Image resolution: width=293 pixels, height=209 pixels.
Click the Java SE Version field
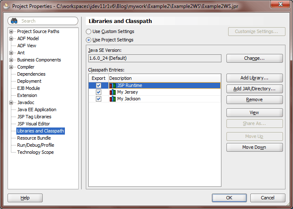point(155,59)
